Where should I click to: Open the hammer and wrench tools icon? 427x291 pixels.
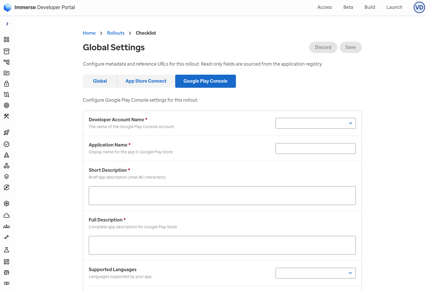(x=7, y=116)
